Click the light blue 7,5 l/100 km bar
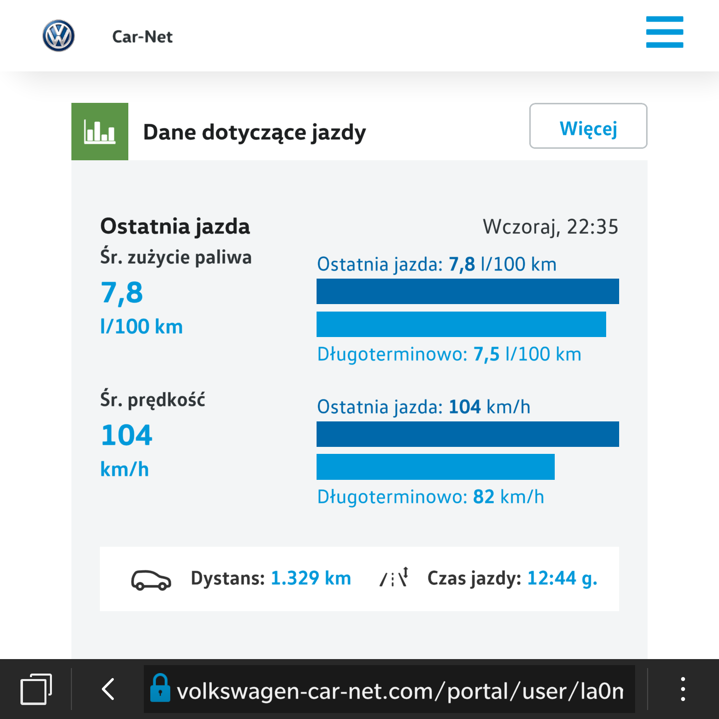The image size is (719, 719). click(x=461, y=325)
